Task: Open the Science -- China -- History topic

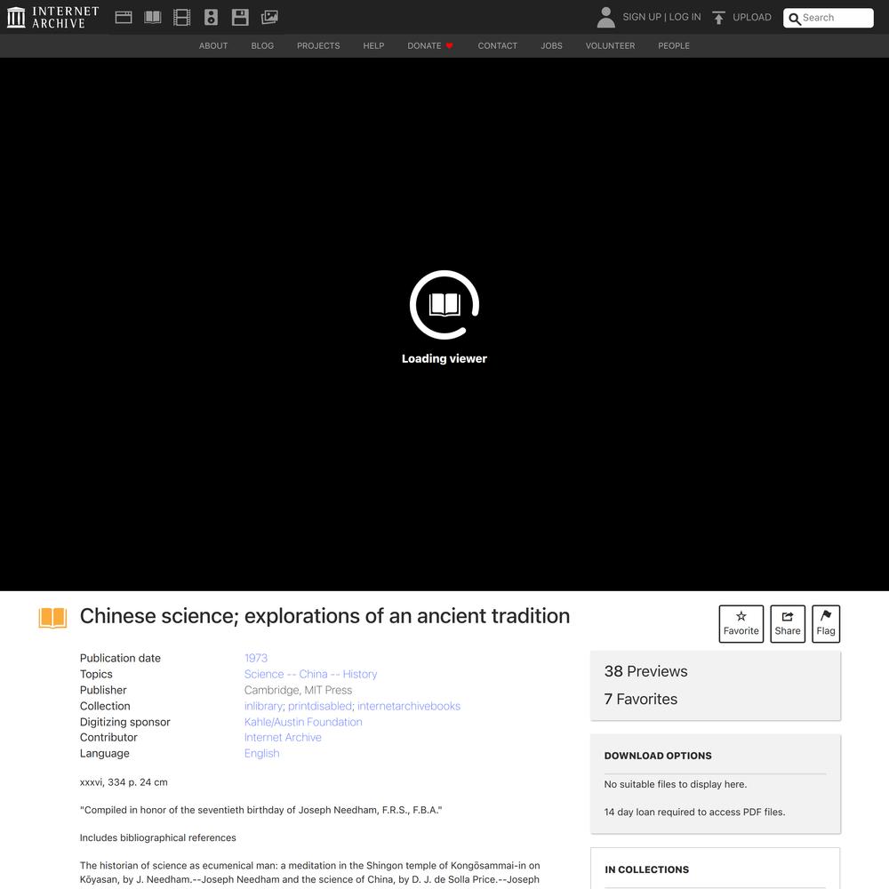Action: (310, 674)
